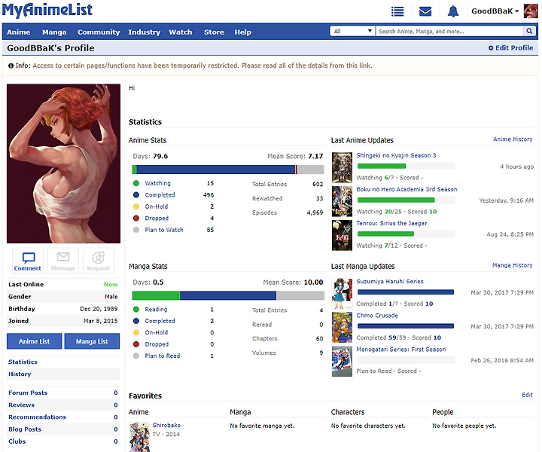Open manga Reading status link
The width and height of the screenshot is (542, 452).
click(x=157, y=309)
